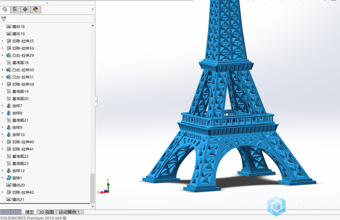
Task: Open the FeatureManager design tree tab
Action: [x=5, y=10]
